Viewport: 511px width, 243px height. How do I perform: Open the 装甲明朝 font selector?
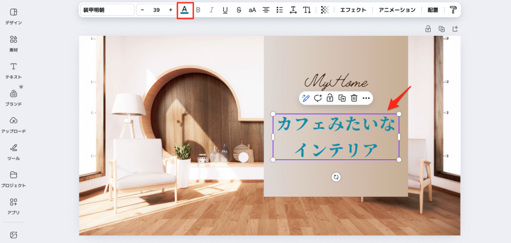tap(107, 10)
